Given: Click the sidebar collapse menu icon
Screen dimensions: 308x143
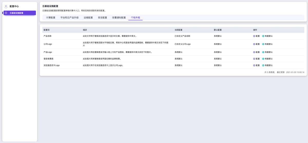Looking at the screenshot, I should click(x=6, y=6).
